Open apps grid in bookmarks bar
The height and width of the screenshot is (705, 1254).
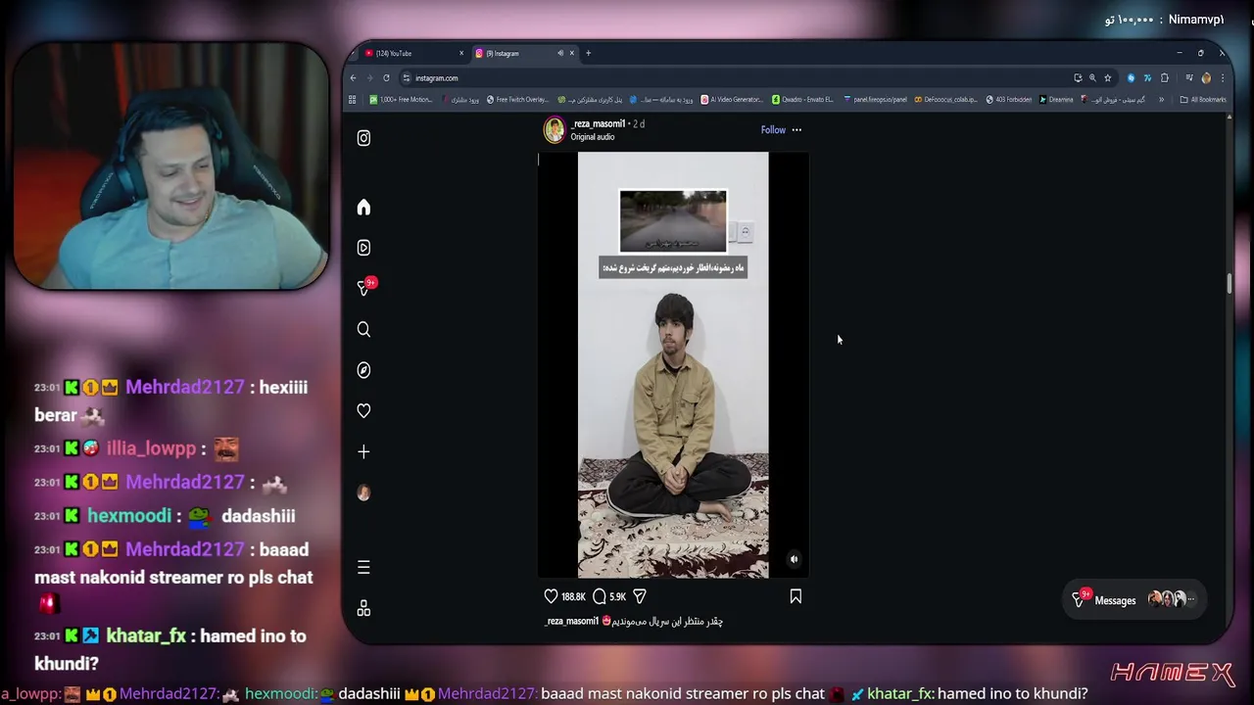352,99
